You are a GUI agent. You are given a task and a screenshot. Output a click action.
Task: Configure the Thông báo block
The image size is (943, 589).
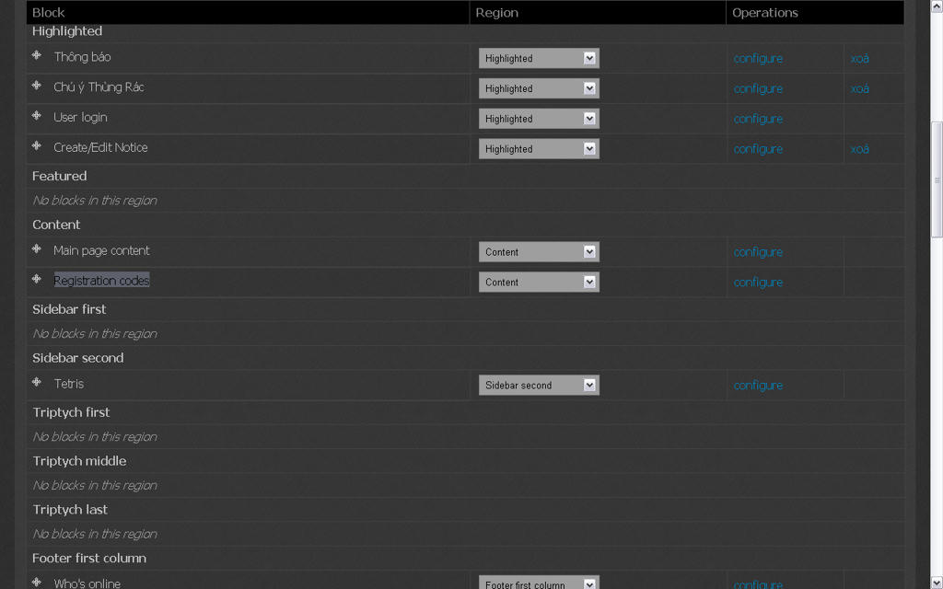pos(758,58)
